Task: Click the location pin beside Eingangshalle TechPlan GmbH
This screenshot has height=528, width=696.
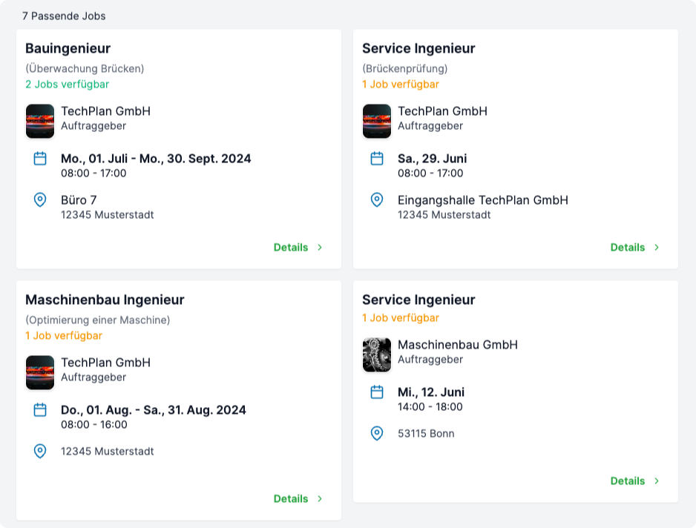Action: [x=377, y=200]
